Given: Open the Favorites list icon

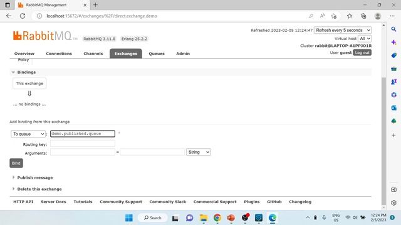Looking at the screenshot, I should pos(350,16).
